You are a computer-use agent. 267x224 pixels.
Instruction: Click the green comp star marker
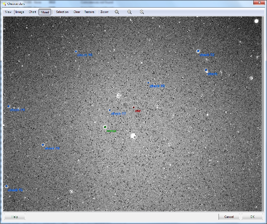coord(105,127)
